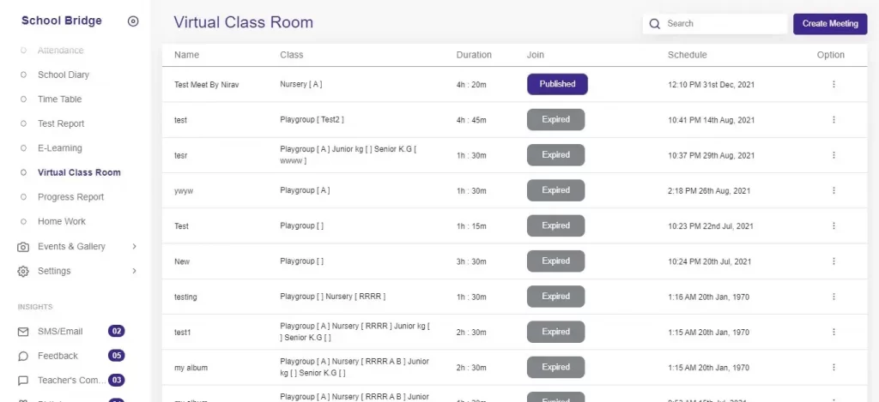Screen dimensions: 879x402
Task: Expand the Events & Gallery chevron
Action: click(134, 246)
